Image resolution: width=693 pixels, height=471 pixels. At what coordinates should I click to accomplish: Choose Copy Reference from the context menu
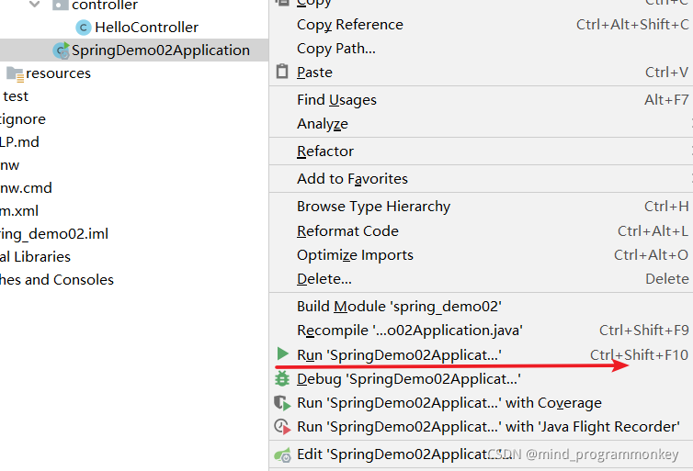click(x=481, y=25)
